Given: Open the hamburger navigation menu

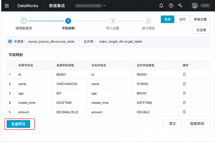Looking at the screenshot, I should [7, 6].
